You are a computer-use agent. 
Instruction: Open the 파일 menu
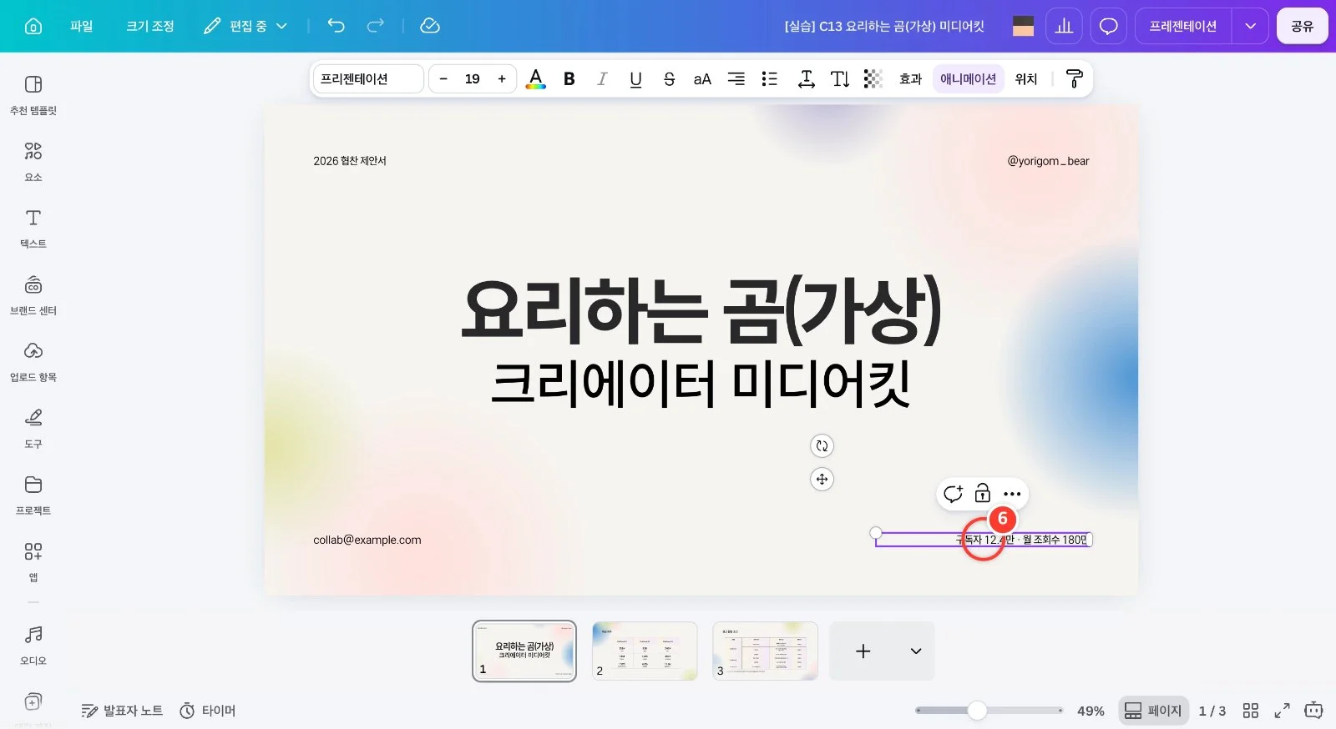point(81,26)
